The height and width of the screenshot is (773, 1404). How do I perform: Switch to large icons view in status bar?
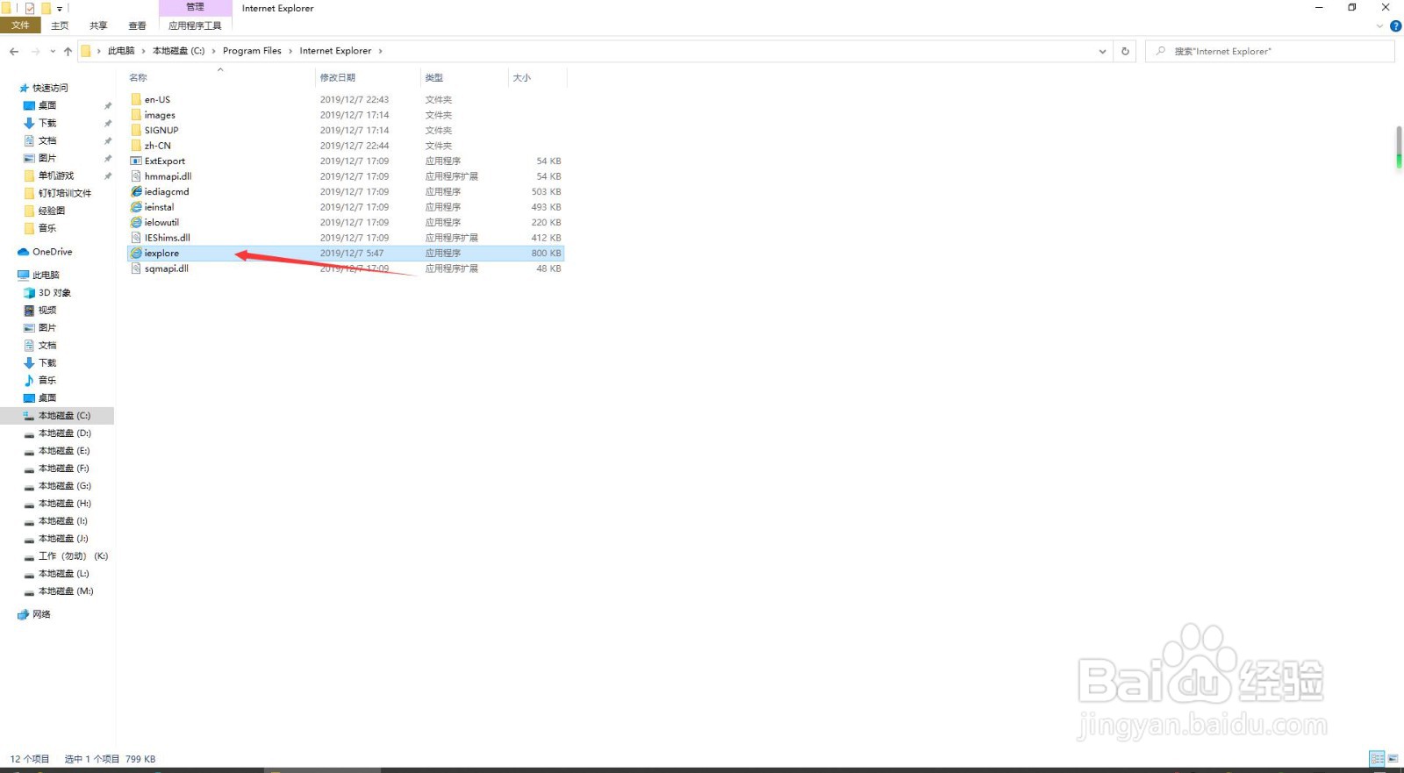(1393, 758)
